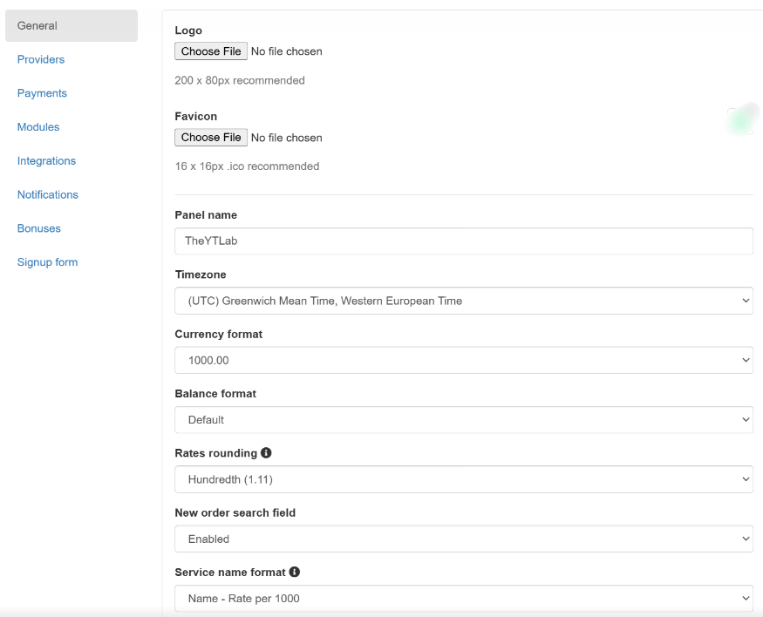Open the Notifications settings
This screenshot has height=617, width=763.
coord(48,194)
